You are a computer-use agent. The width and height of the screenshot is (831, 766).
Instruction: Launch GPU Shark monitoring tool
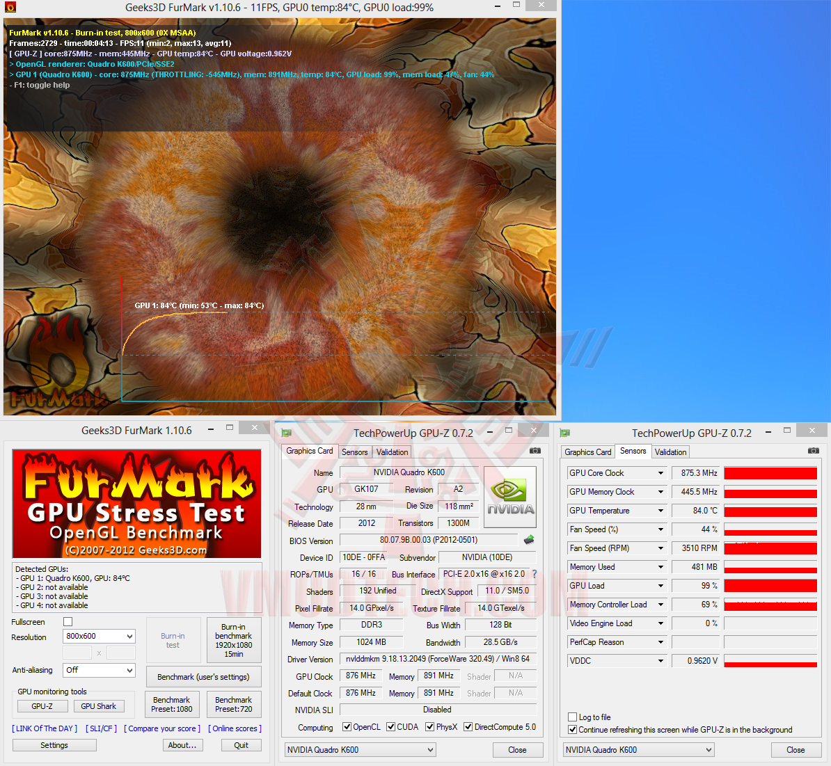coord(99,706)
